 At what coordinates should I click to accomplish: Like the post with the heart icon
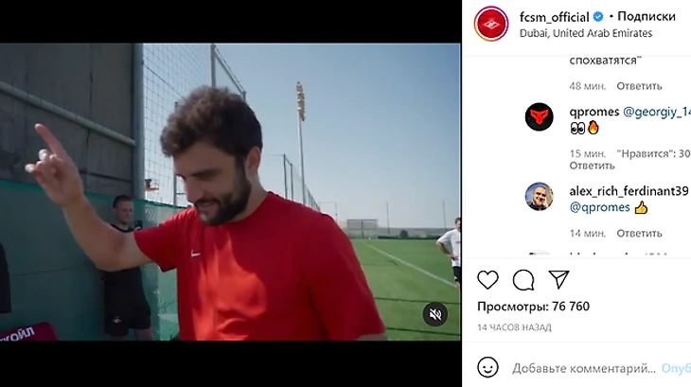(x=487, y=280)
